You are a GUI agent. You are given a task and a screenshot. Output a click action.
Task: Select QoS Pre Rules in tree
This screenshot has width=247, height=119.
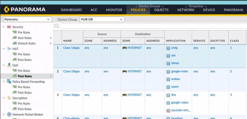[24, 71]
